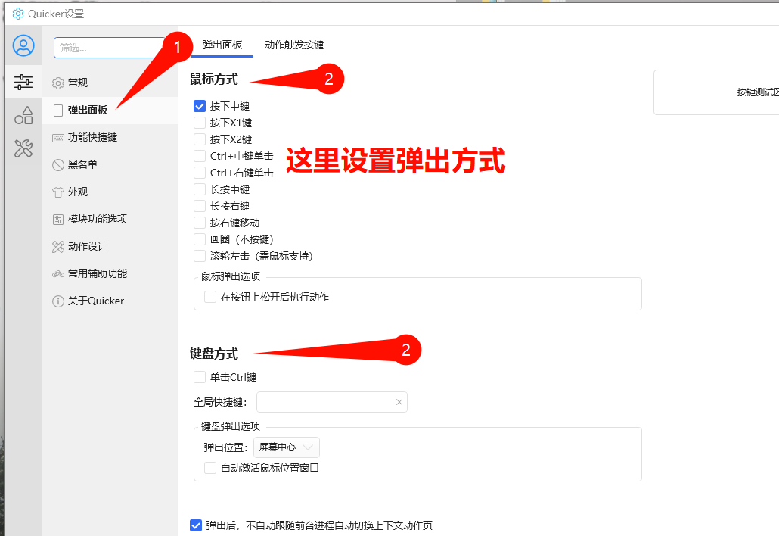Focus the 筛选 filter search box
Screen dimensions: 779x536
pos(110,48)
